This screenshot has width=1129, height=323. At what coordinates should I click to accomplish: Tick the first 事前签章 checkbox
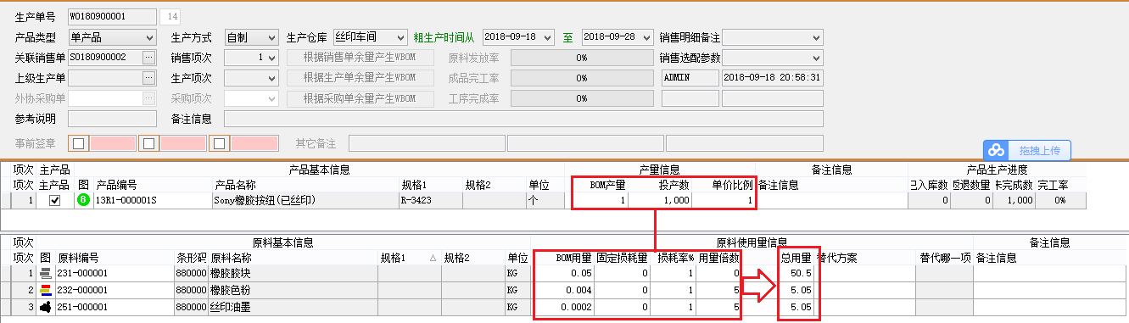(79, 143)
